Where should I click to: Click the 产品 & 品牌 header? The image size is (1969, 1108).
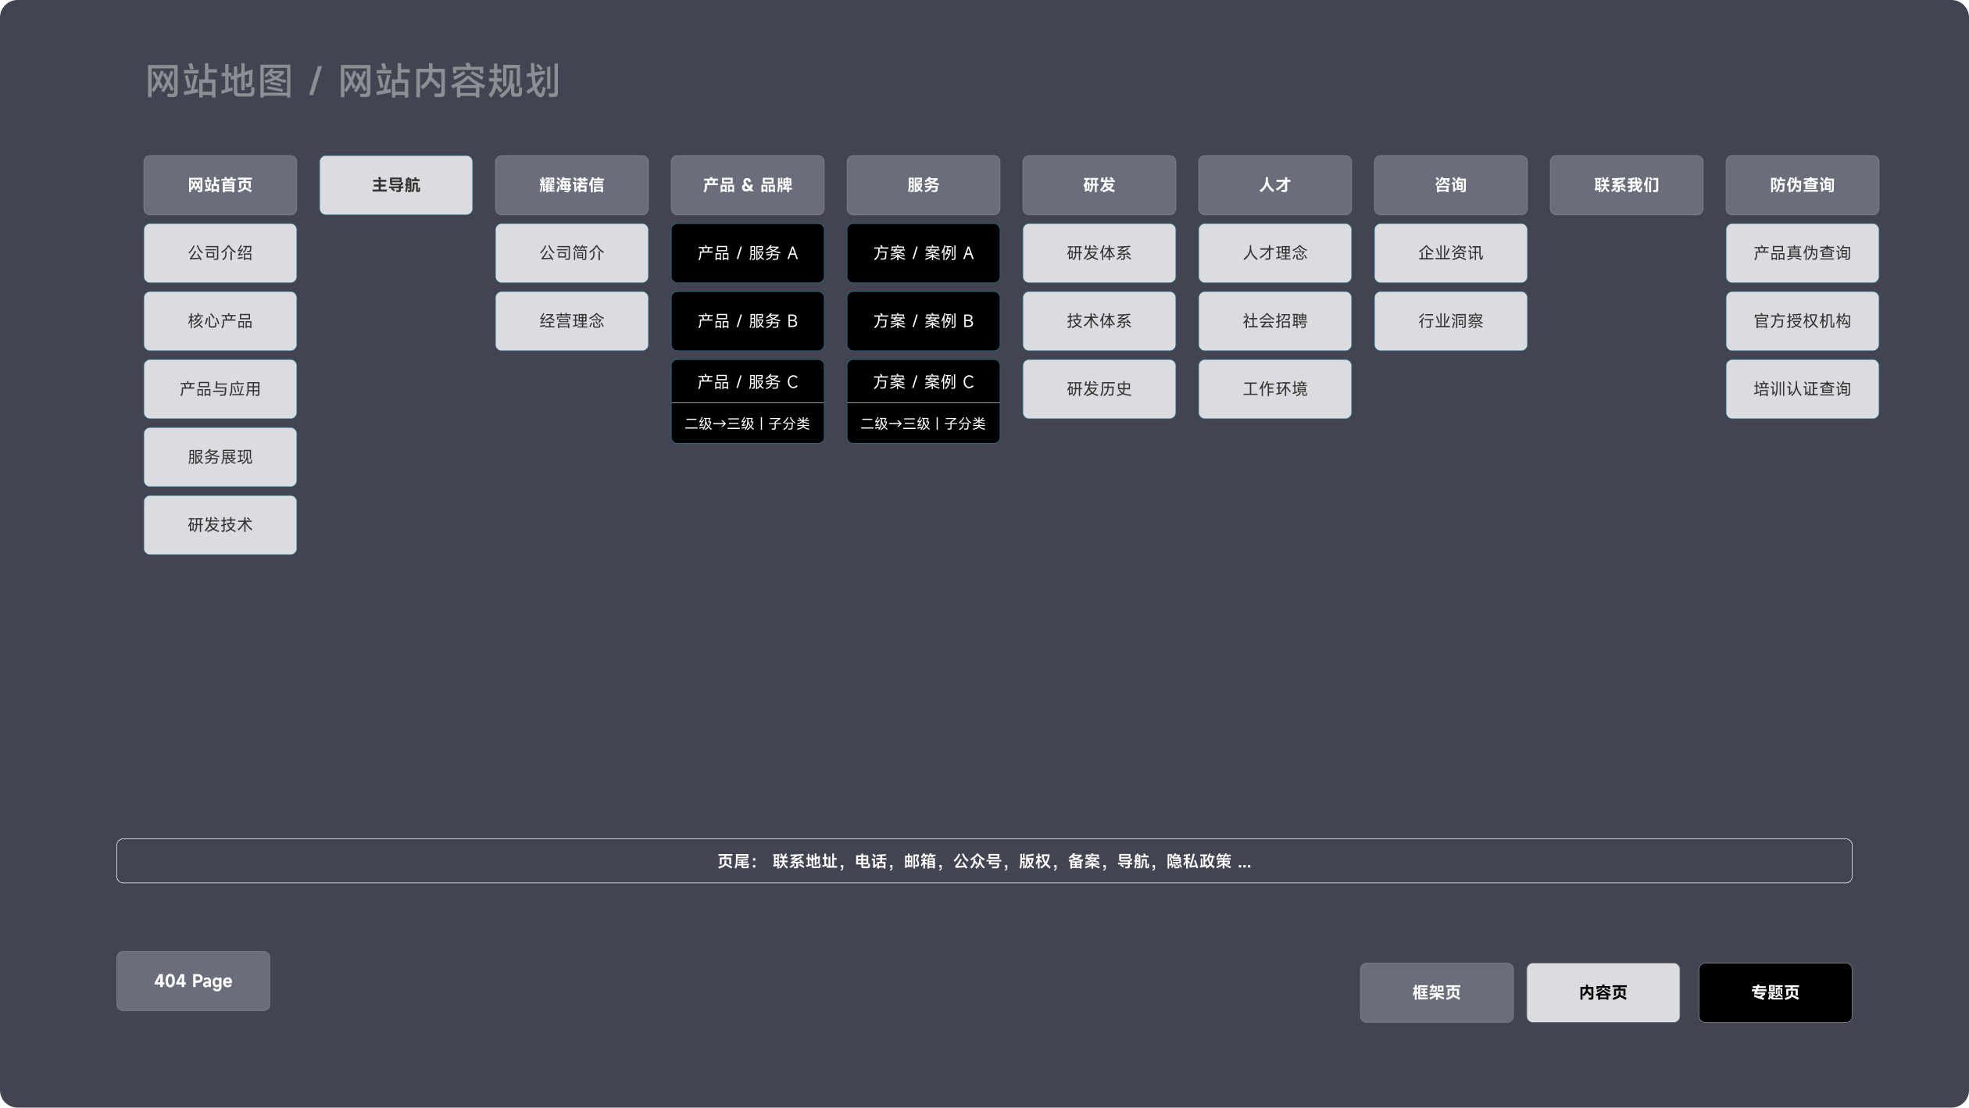[747, 185]
